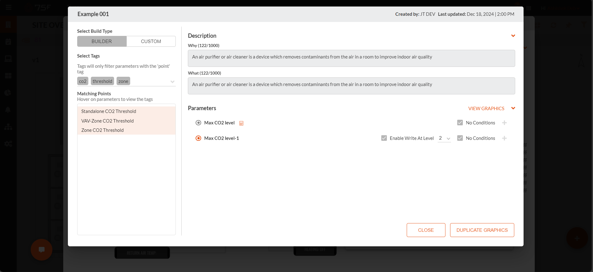This screenshot has width=593, height=272.
Task: Select Standalone CO2 Threshold matching point
Action: [126, 111]
